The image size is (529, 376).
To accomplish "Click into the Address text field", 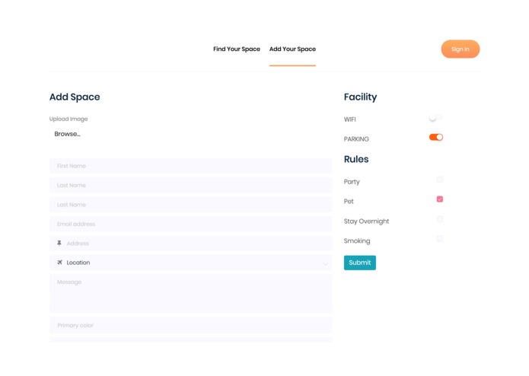I will [190, 243].
